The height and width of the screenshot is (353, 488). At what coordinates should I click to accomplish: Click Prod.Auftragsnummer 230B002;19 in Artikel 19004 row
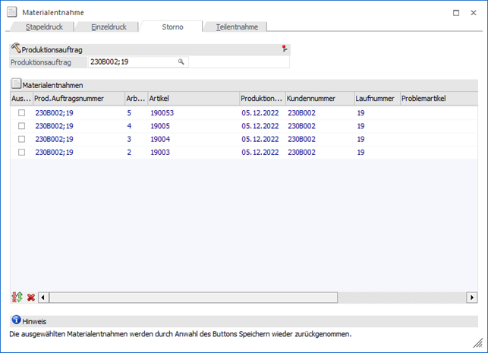point(54,140)
